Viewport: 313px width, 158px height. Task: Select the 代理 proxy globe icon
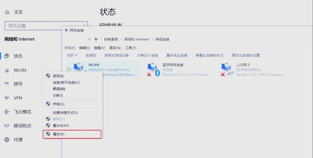(7, 140)
